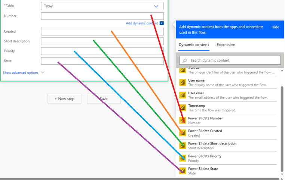Screen dimensions: 285x180
Task: Click the Power BI icon beside User email
Action: click(x=183, y=95)
